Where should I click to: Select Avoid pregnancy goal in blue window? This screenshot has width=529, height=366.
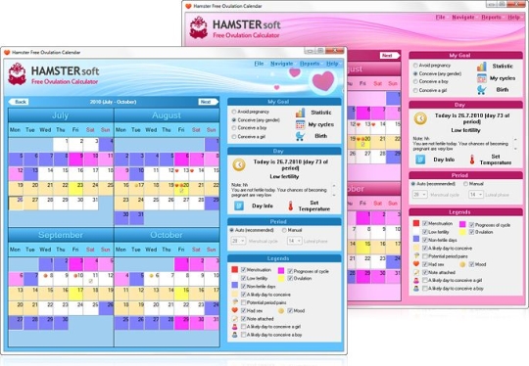233,112
